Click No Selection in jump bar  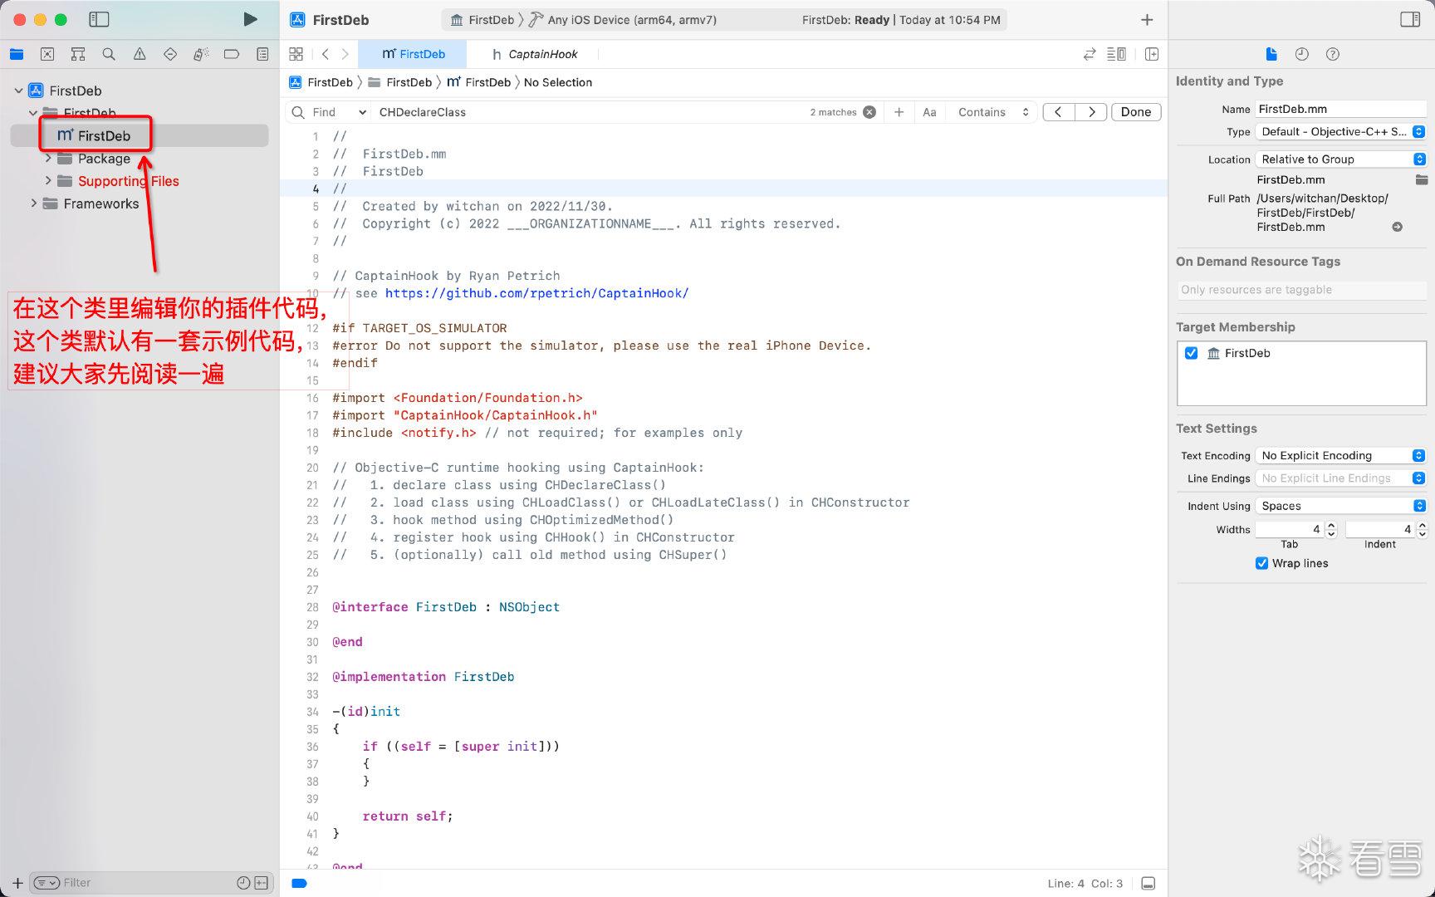557,82
